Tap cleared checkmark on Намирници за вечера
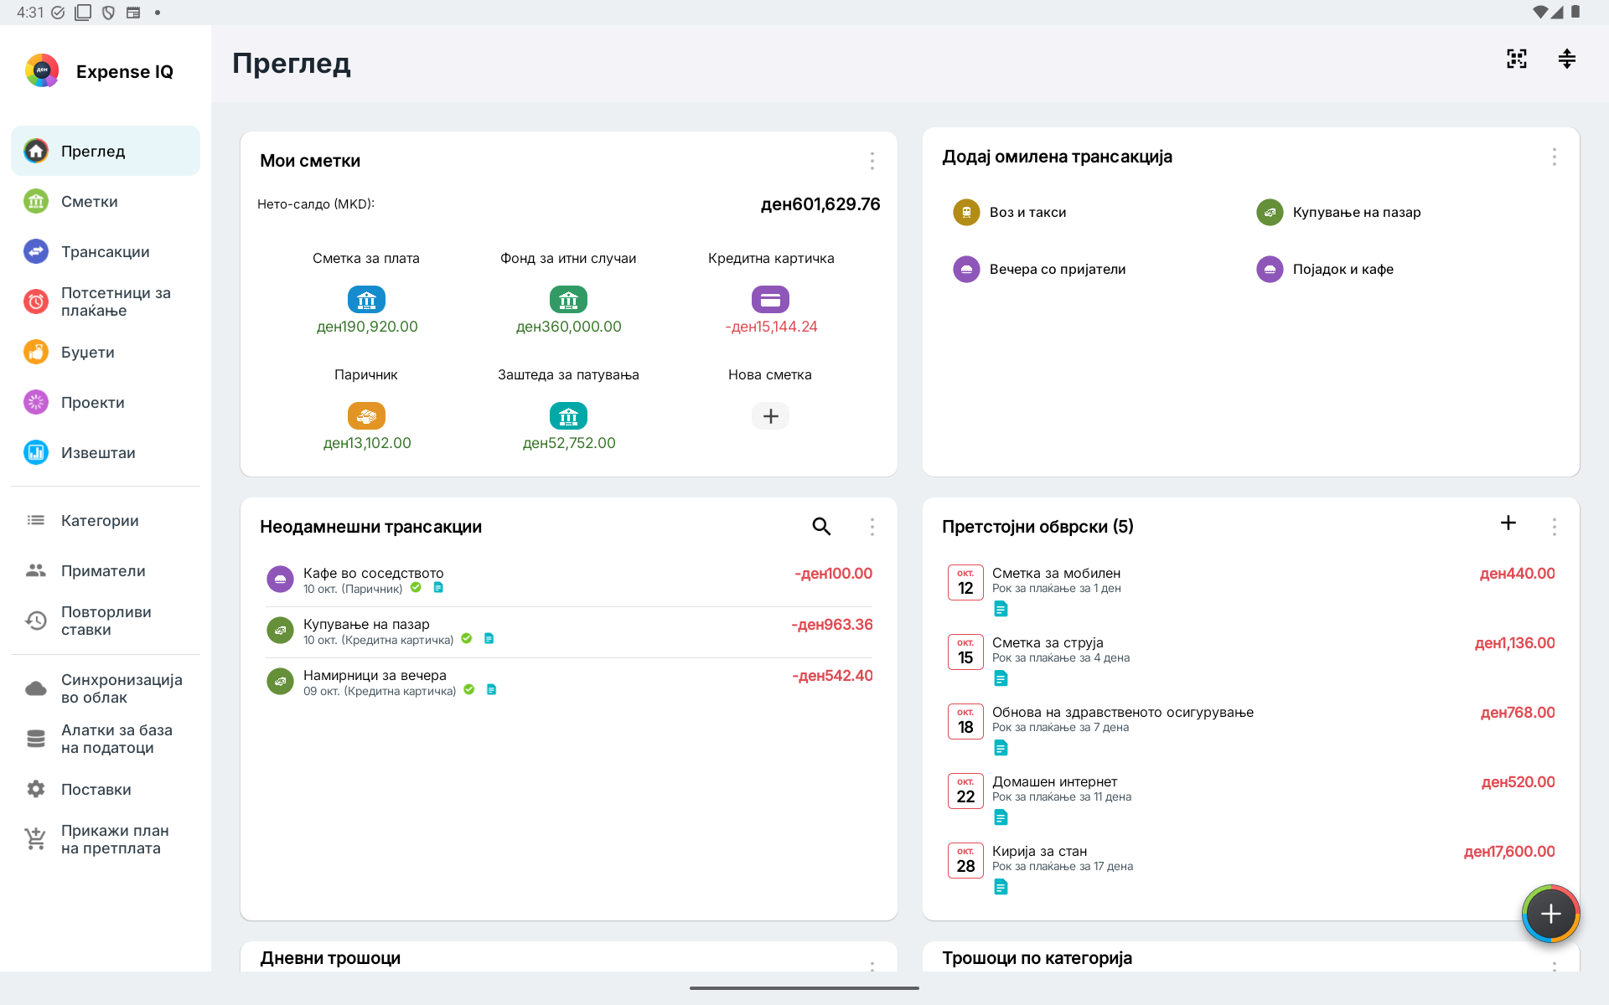Viewport: 1609px width, 1005px height. click(469, 690)
